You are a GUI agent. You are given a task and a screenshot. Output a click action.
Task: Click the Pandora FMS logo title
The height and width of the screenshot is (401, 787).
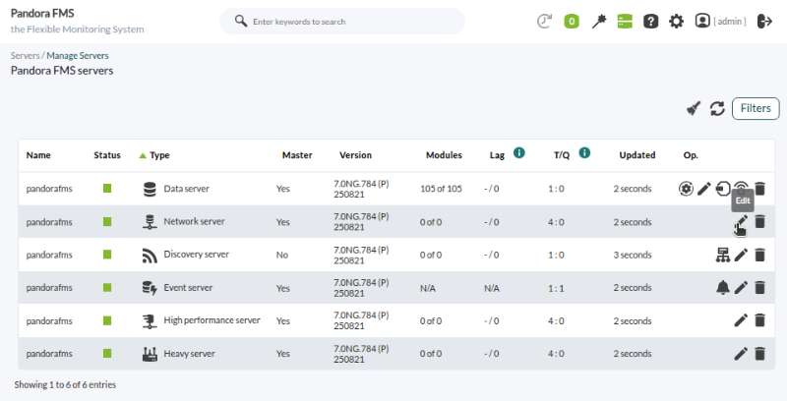[x=42, y=13]
